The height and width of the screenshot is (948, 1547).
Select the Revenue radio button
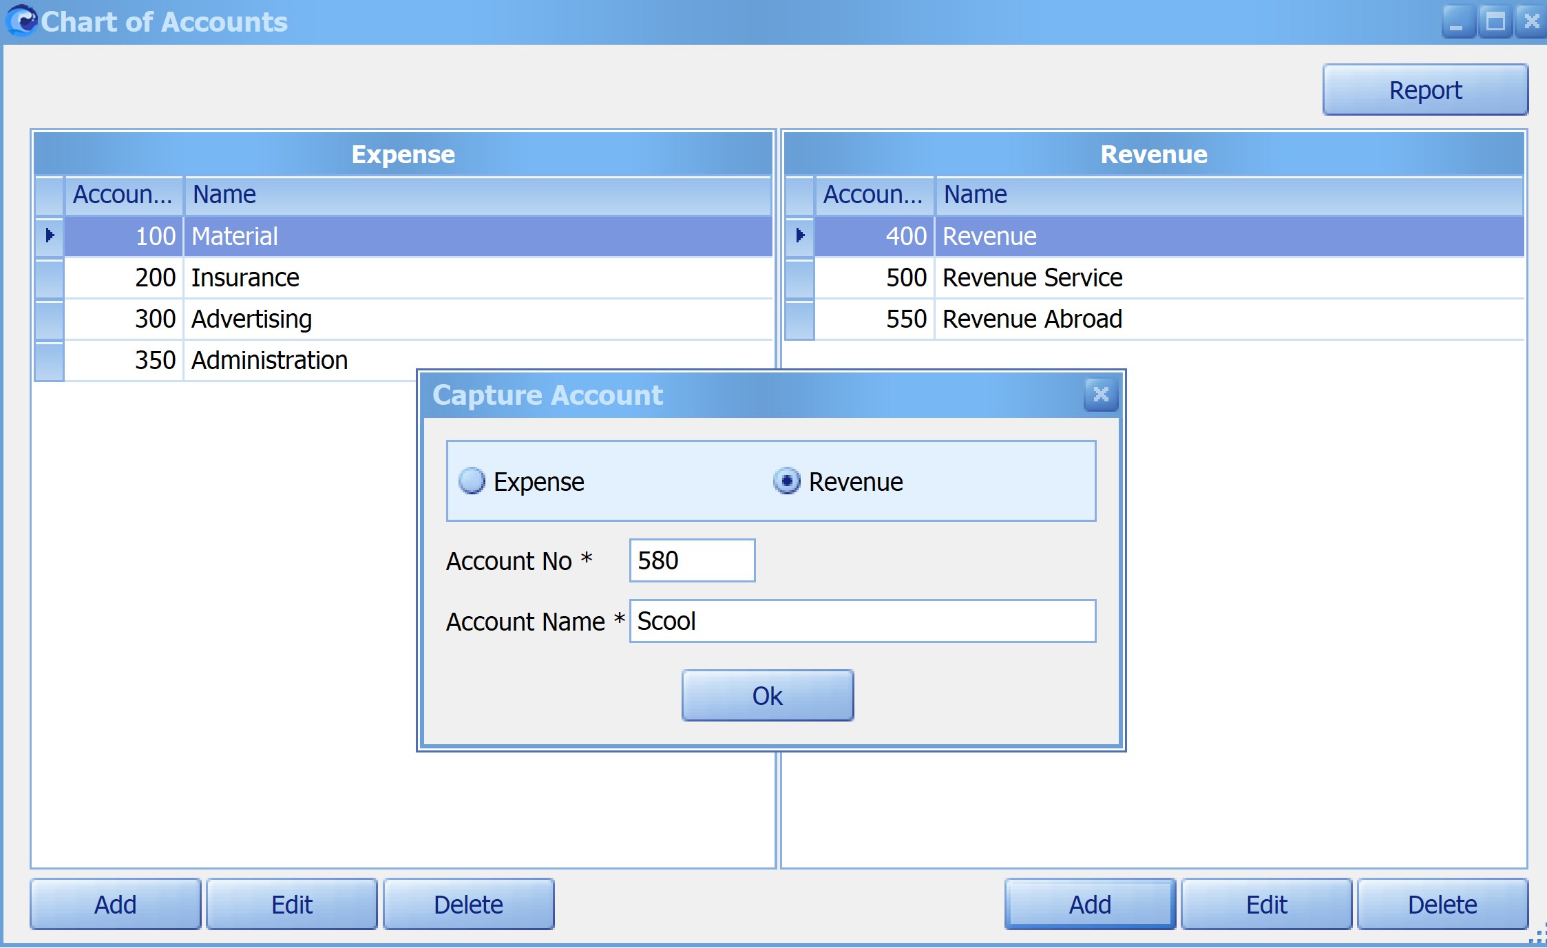(787, 481)
